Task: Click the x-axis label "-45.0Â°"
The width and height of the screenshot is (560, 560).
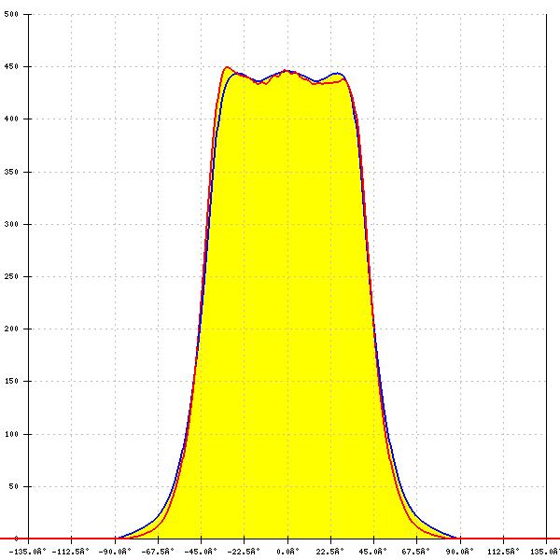Action: click(201, 552)
